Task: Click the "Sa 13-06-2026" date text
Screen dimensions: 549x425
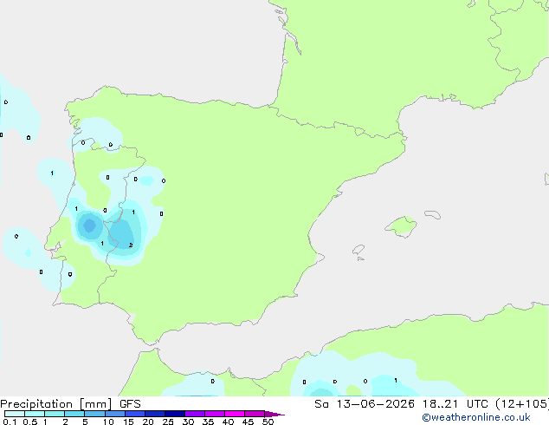Action: point(365,404)
